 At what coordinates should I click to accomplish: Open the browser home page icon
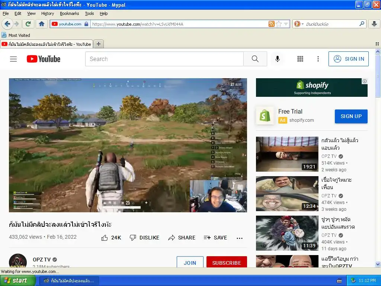click(42, 24)
